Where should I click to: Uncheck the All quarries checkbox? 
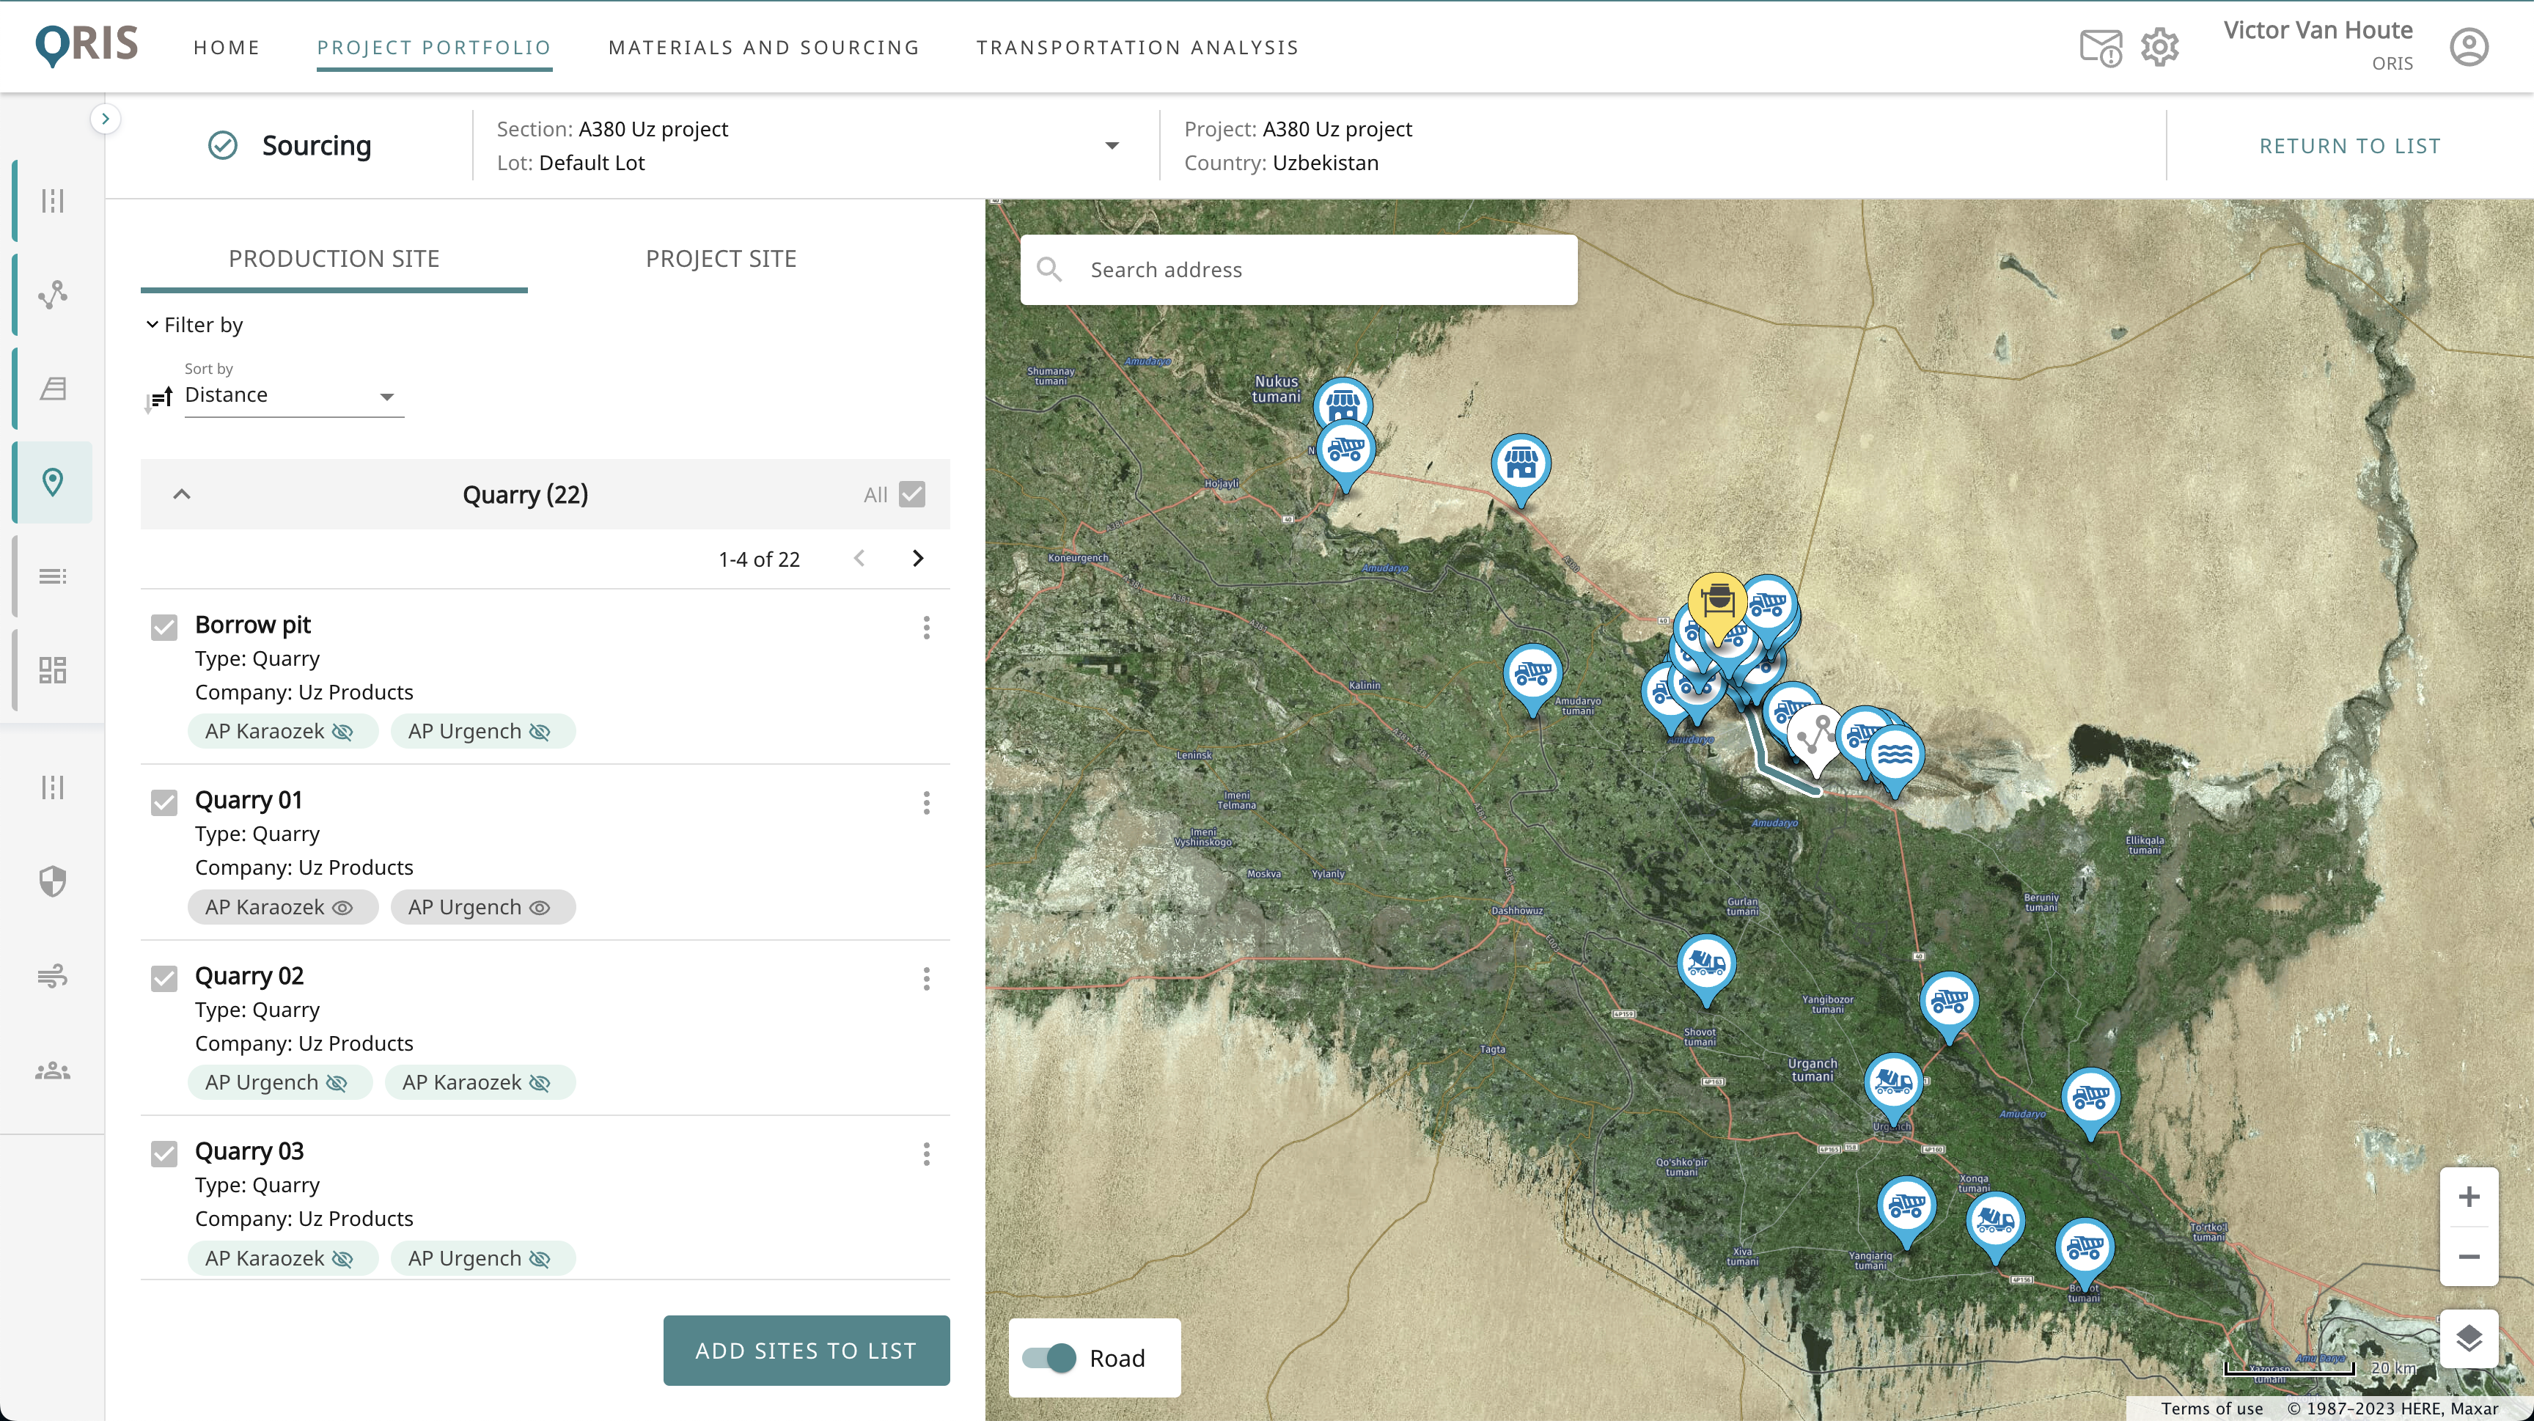[x=912, y=495]
